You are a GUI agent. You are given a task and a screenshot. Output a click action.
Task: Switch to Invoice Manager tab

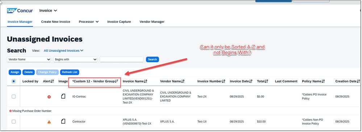(x=20, y=22)
